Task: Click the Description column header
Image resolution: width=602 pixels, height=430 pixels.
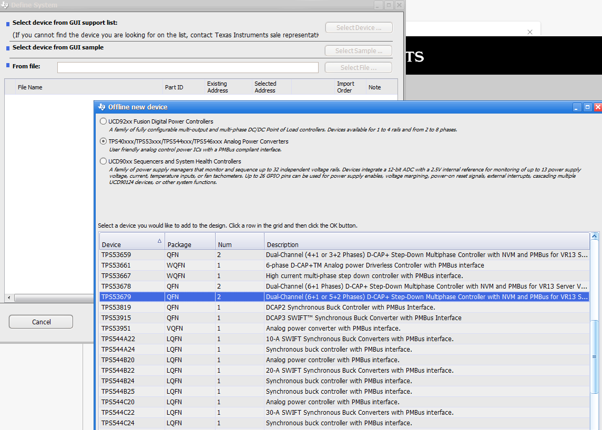Action: coord(426,241)
